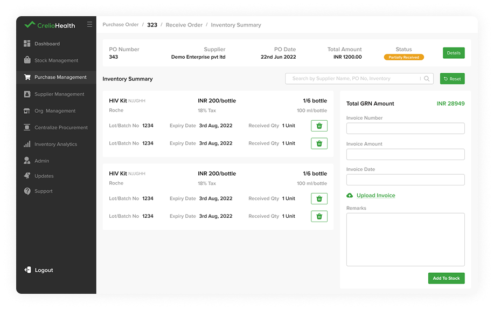The image size is (494, 310).
Task: Delete first batch row in second HIV Kit card
Action: (319, 199)
